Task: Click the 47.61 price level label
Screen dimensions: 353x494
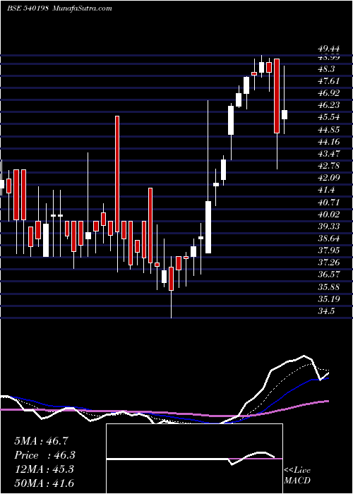Action: [329, 81]
